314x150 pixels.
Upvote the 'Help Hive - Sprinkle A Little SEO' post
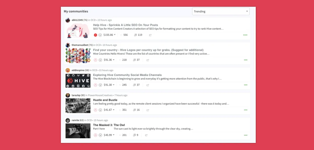point(96,35)
